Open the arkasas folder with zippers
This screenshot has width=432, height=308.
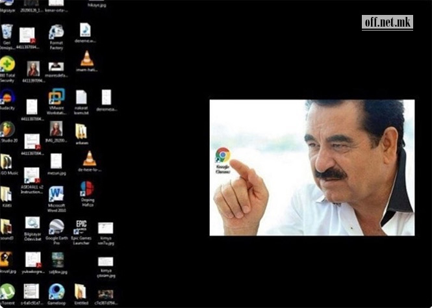tap(81, 132)
